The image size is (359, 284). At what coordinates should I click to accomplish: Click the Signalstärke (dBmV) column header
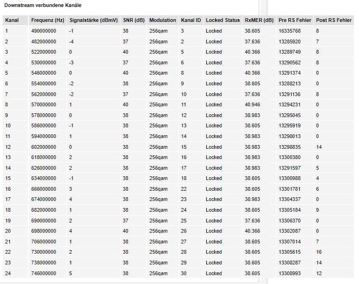pos(93,20)
